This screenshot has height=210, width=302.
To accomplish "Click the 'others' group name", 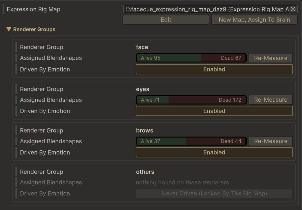I will point(145,172).
